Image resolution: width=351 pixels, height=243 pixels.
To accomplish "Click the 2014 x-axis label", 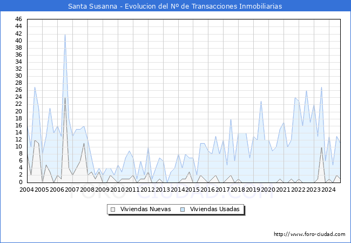I will [178, 190].
